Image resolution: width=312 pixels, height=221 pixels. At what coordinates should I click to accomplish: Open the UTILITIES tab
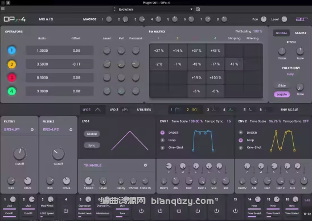point(144,110)
